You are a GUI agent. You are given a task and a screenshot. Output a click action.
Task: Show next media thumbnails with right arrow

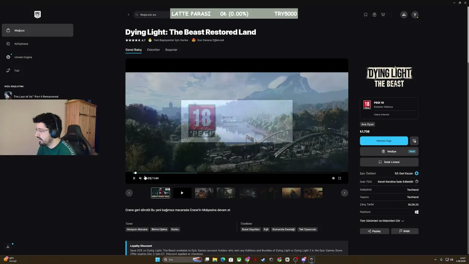pyautogui.click(x=344, y=193)
